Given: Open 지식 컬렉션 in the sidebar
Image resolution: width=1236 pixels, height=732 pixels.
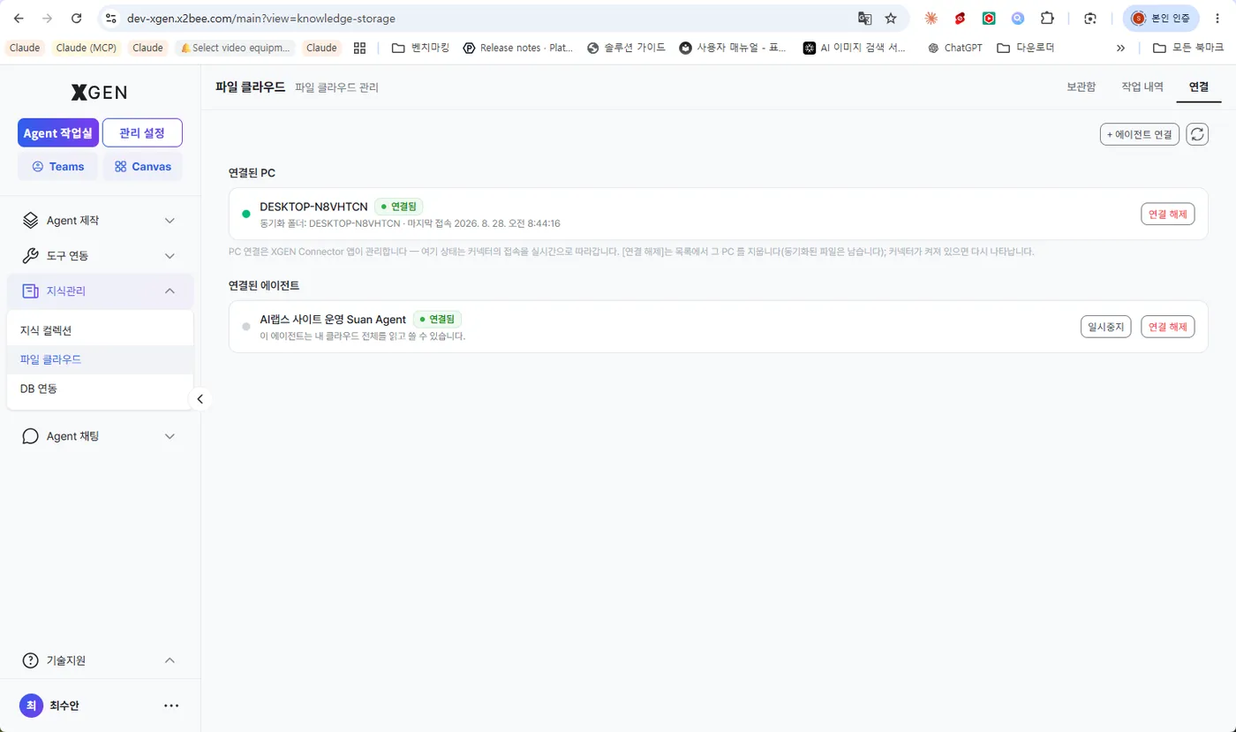Looking at the screenshot, I should coord(100,330).
